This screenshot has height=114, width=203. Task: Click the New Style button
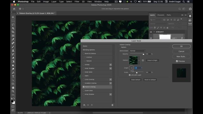(x=181, y=56)
